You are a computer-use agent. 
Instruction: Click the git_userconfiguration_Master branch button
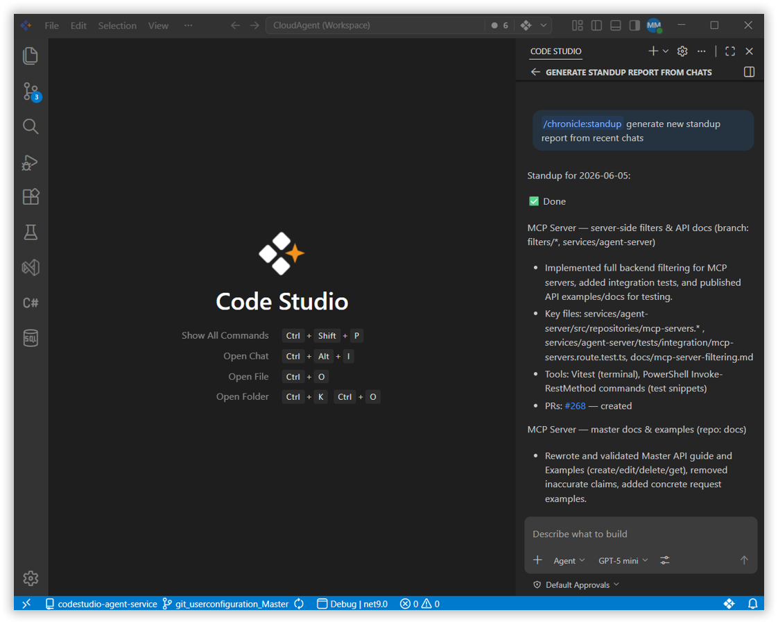[226, 604]
